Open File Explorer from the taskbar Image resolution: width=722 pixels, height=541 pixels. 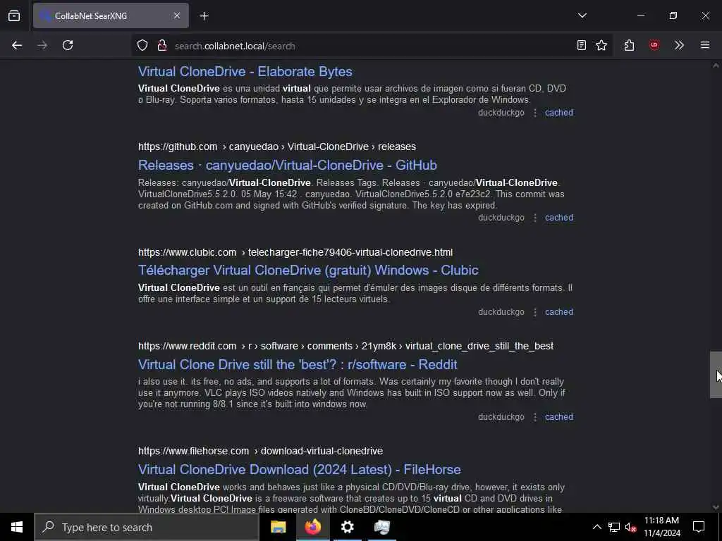278,527
